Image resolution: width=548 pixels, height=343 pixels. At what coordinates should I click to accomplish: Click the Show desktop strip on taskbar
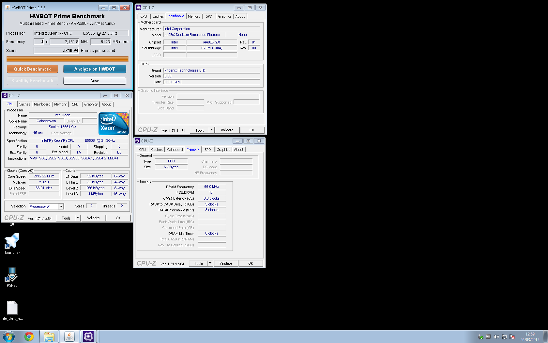pyautogui.click(x=545, y=336)
